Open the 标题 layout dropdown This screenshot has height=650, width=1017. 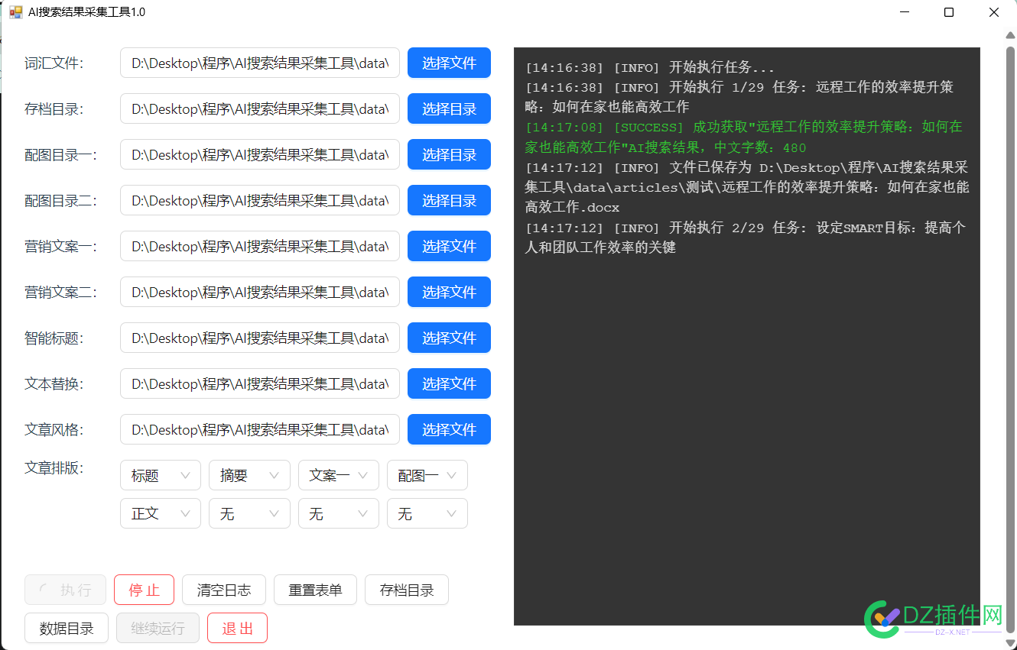161,475
